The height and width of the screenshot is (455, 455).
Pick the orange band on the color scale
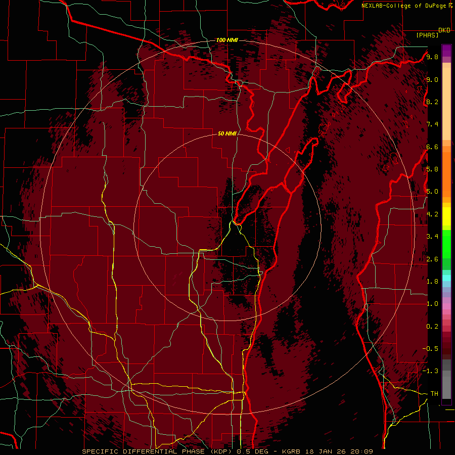click(x=446, y=175)
